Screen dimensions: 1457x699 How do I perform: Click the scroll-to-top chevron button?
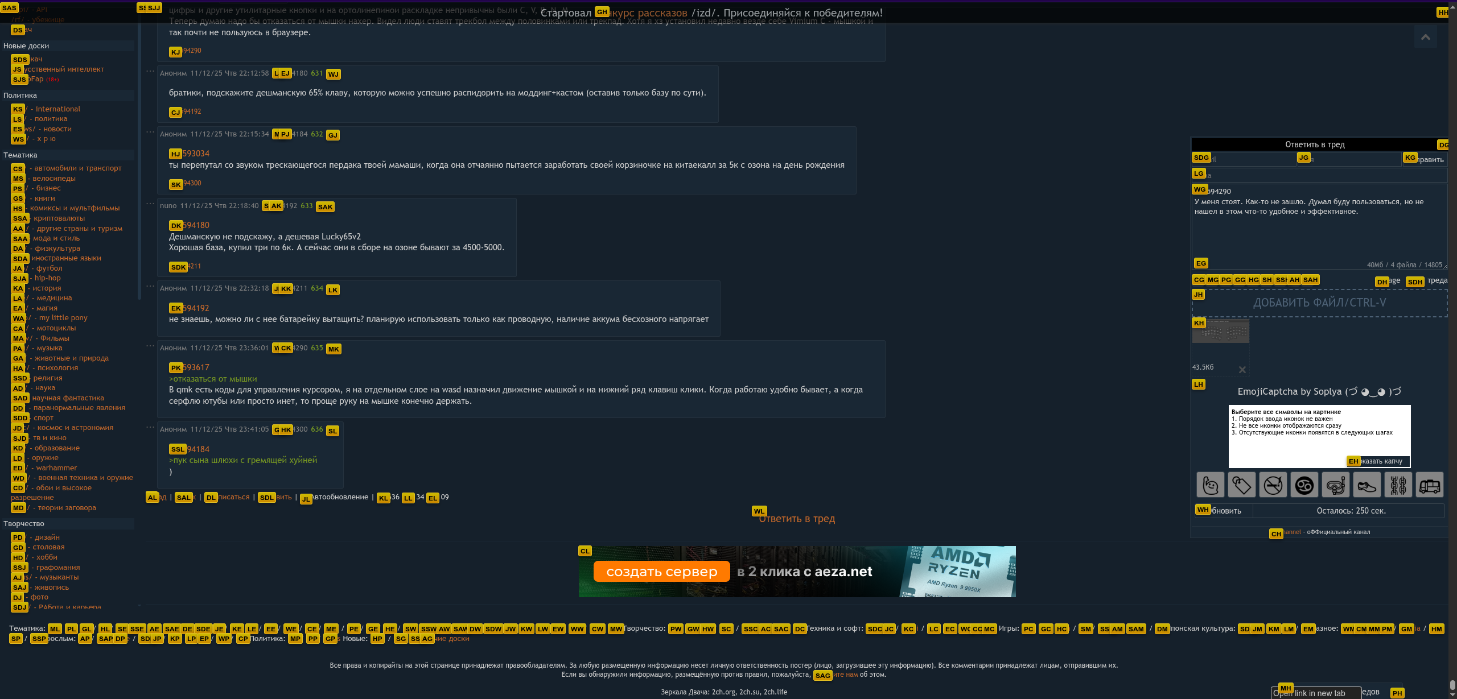pos(1425,38)
